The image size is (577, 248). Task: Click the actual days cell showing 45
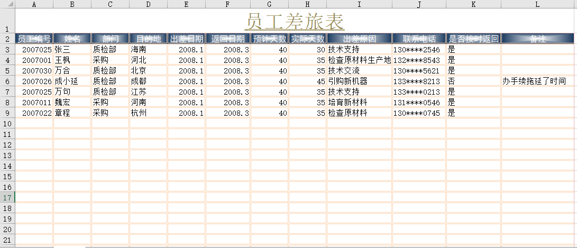[x=307, y=81]
